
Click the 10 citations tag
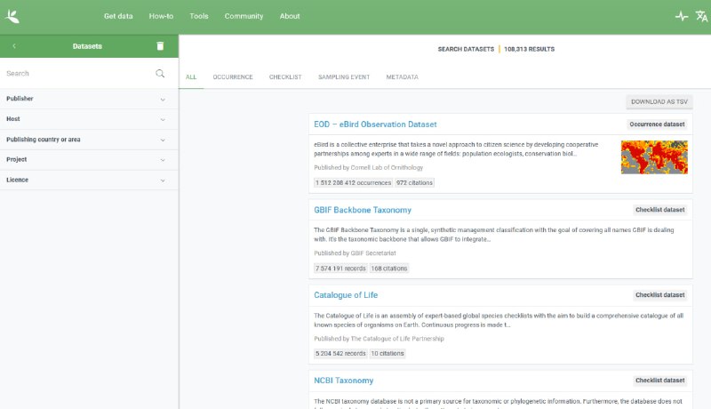[x=387, y=353]
